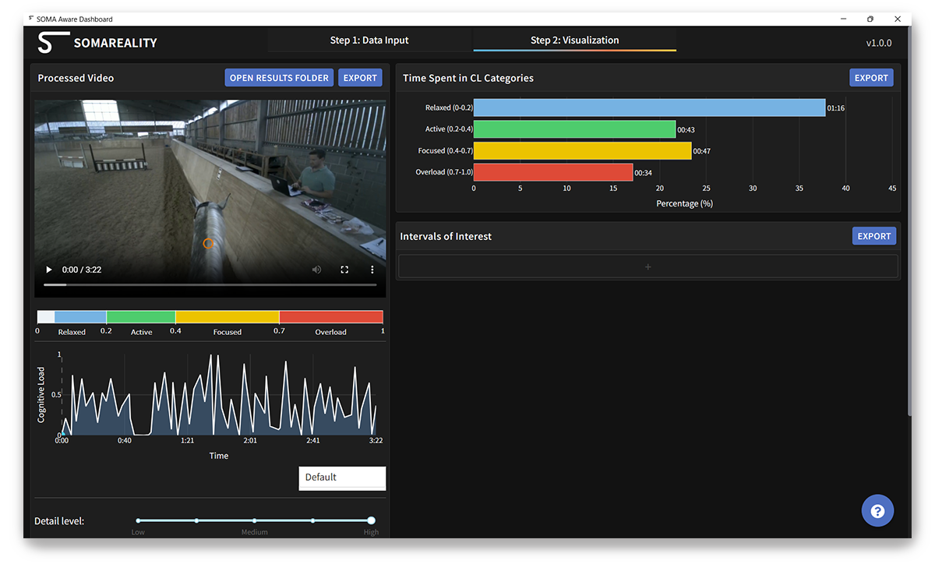935x564 pixels.
Task: Mute the video volume icon
Action: (x=316, y=270)
